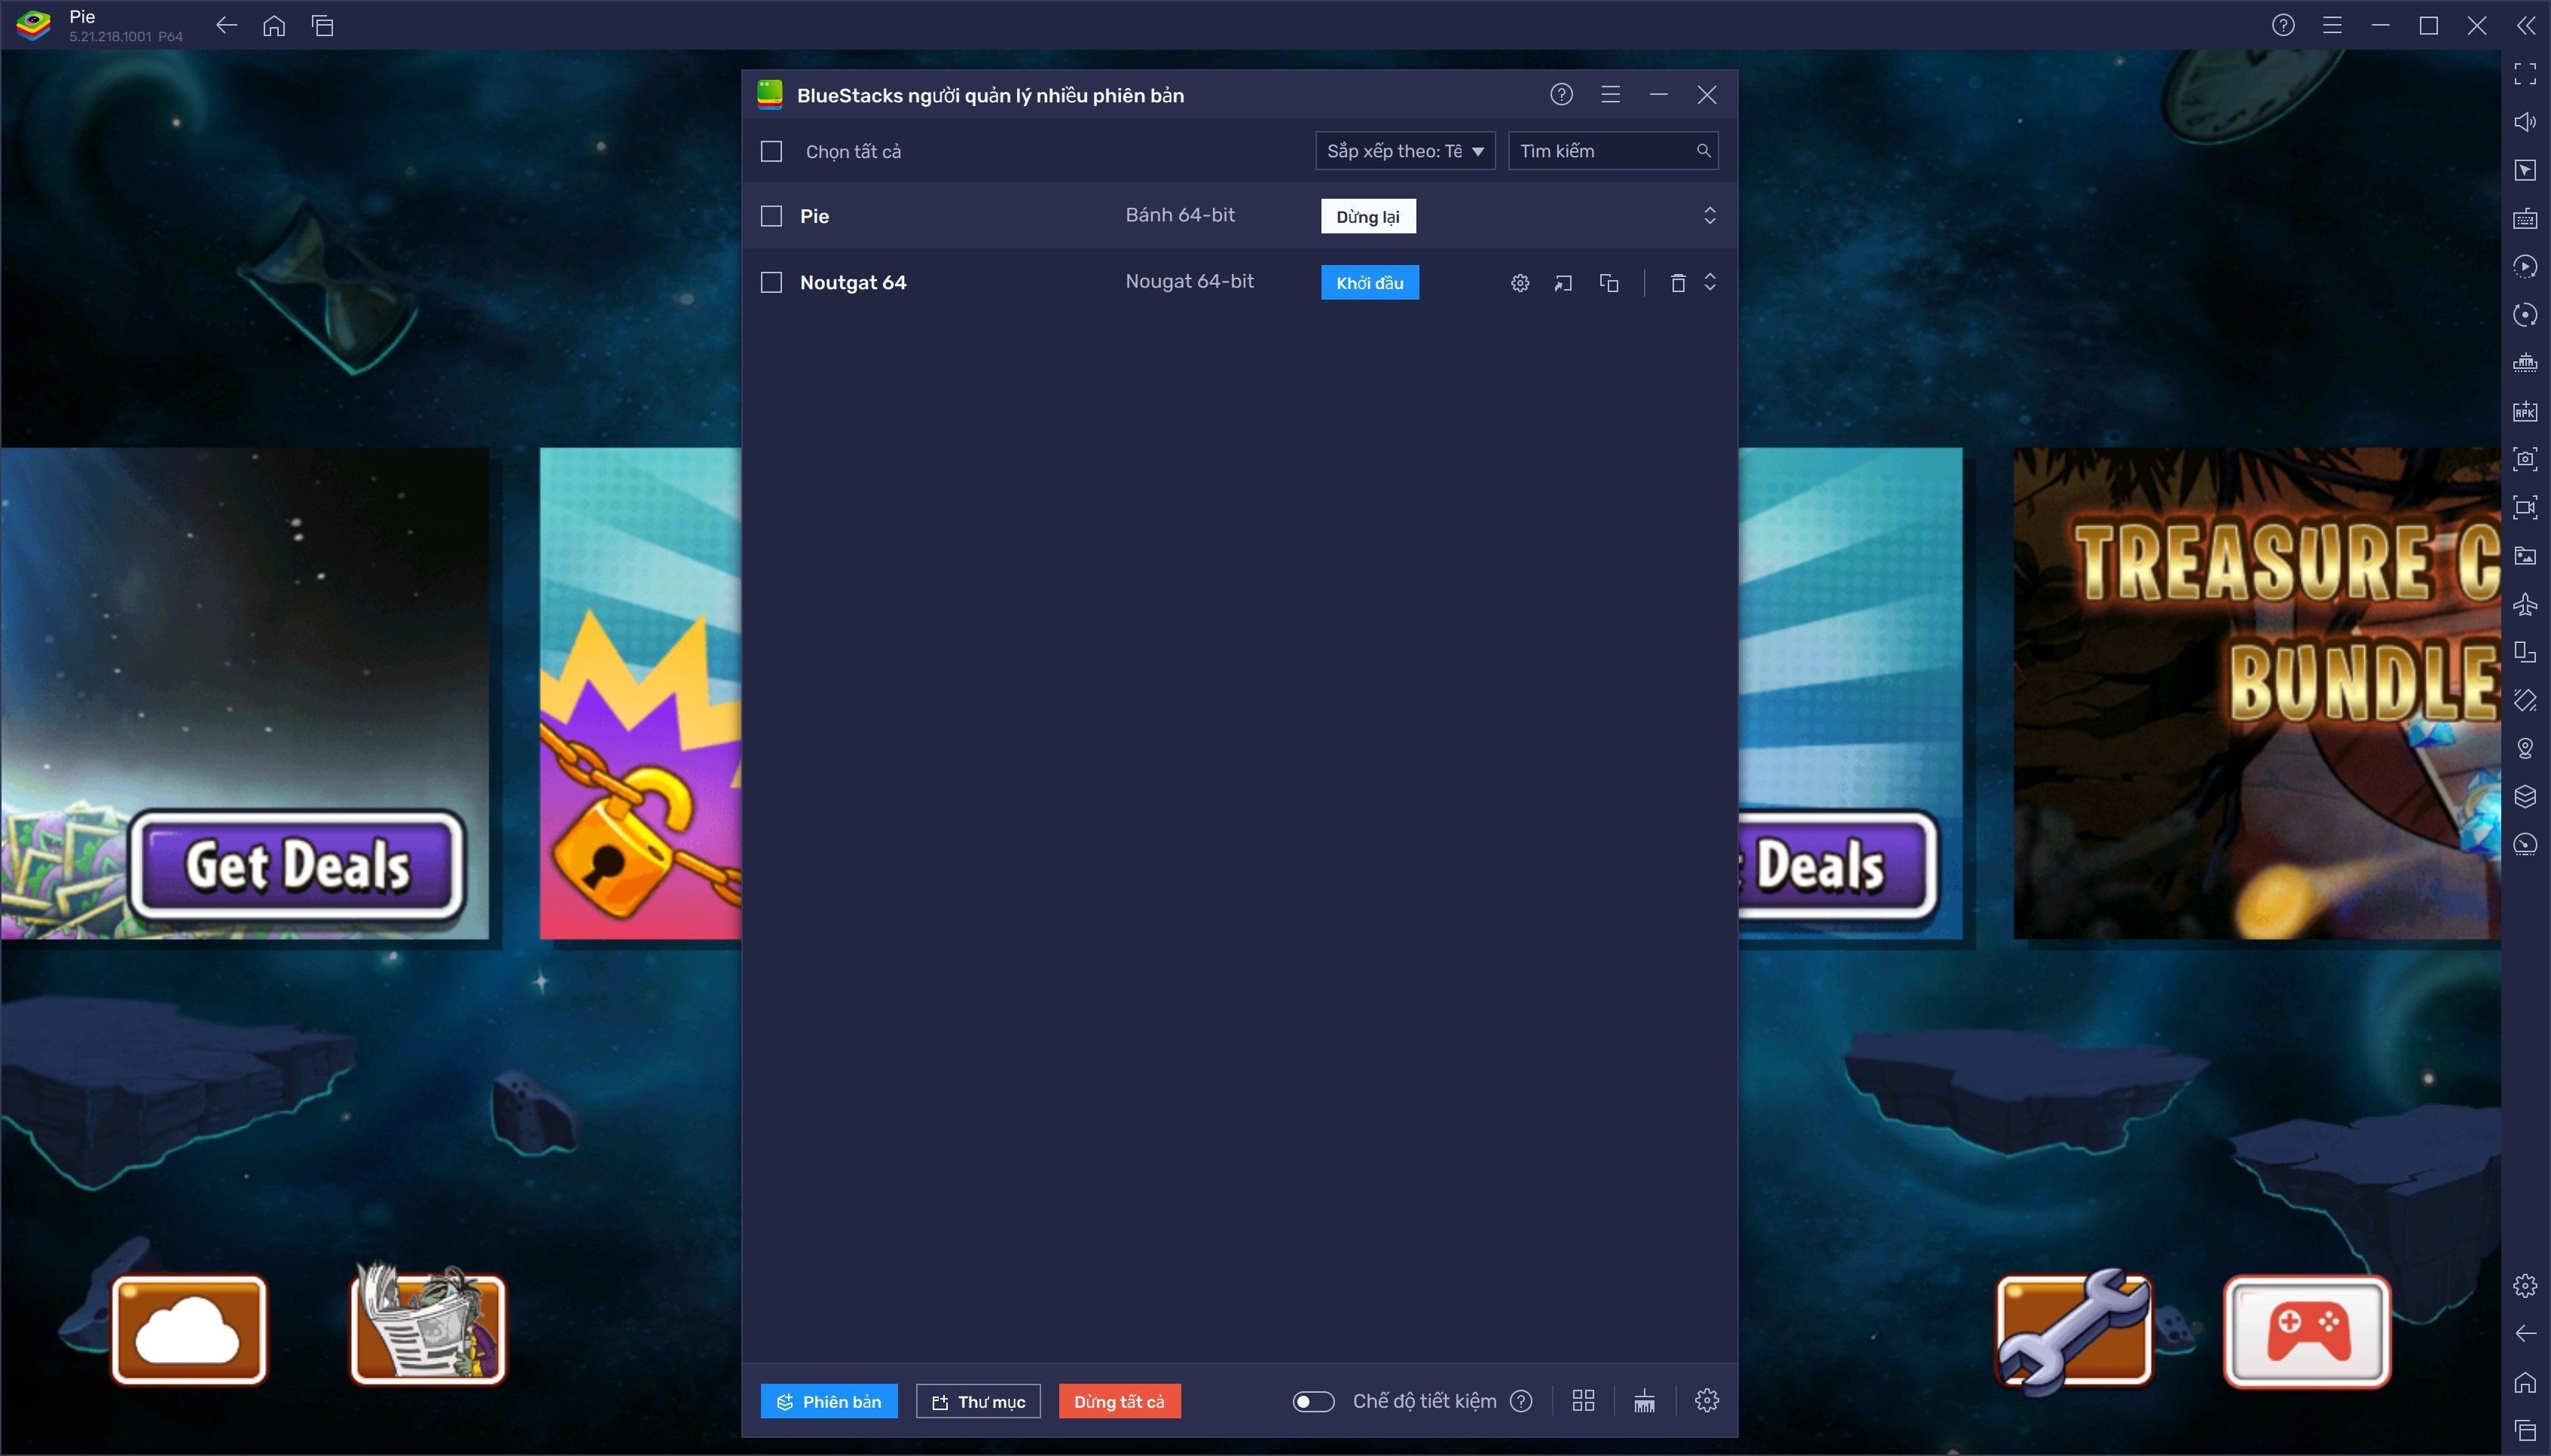Open the keyboard game controls icon
The image size is (2551, 1456).
[2524, 218]
